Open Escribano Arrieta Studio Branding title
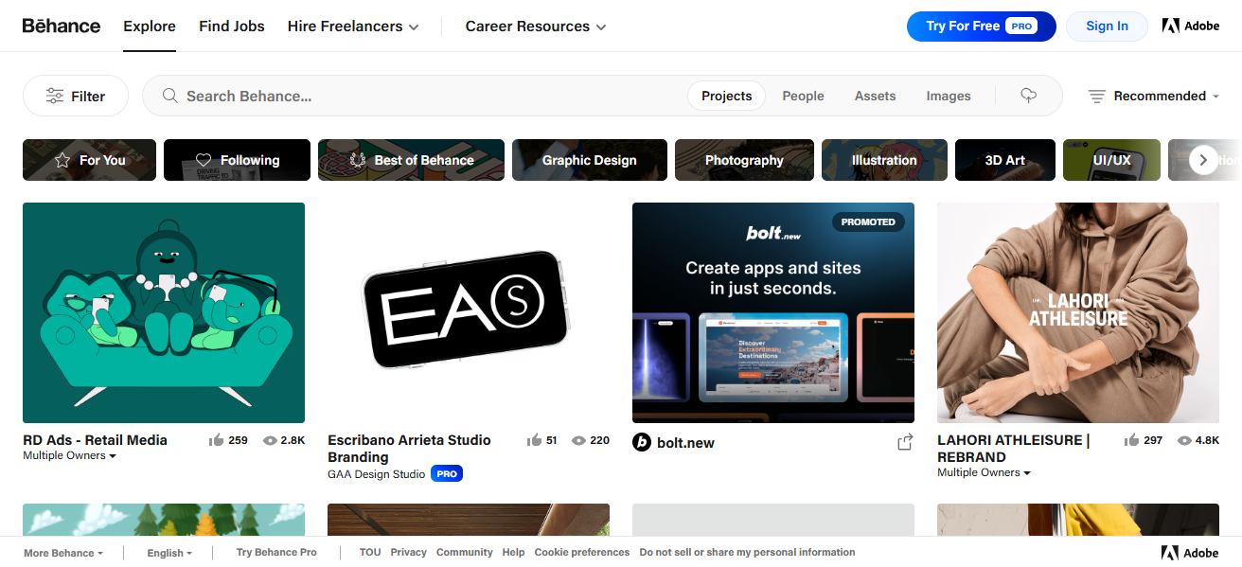This screenshot has width=1242, height=567. [x=409, y=449]
